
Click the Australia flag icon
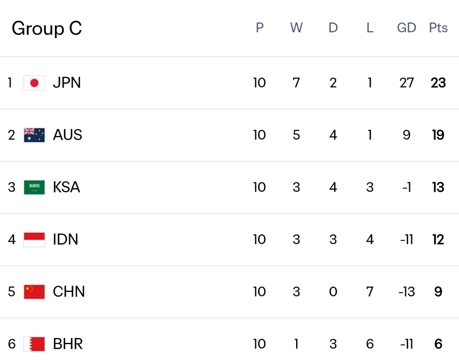click(x=34, y=135)
